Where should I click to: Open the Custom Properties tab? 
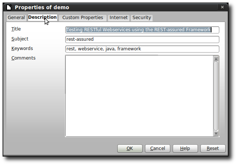(x=83, y=18)
